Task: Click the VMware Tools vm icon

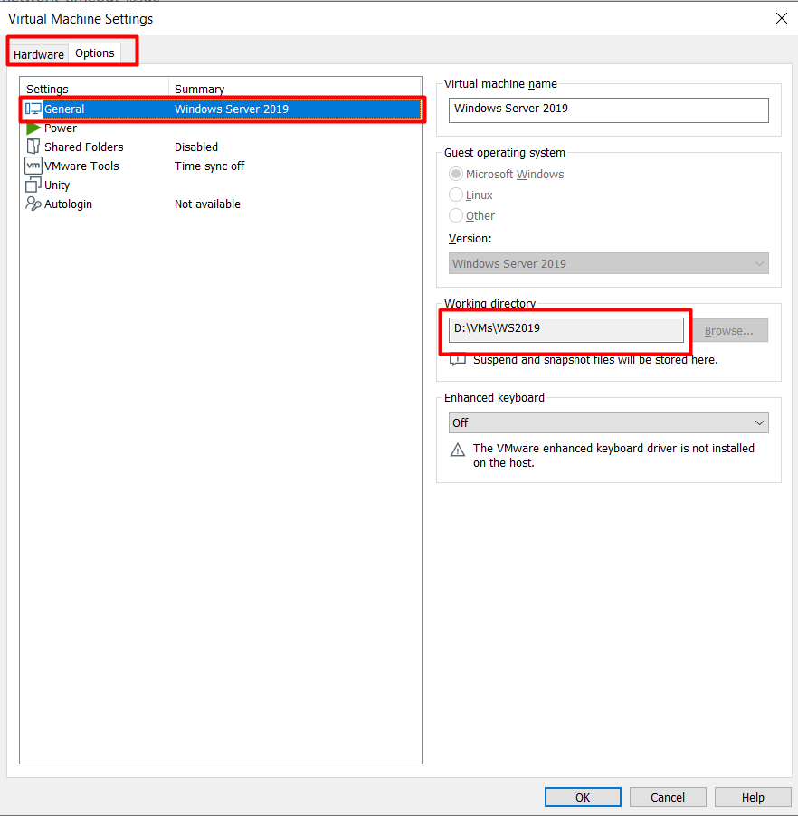Action: point(33,166)
